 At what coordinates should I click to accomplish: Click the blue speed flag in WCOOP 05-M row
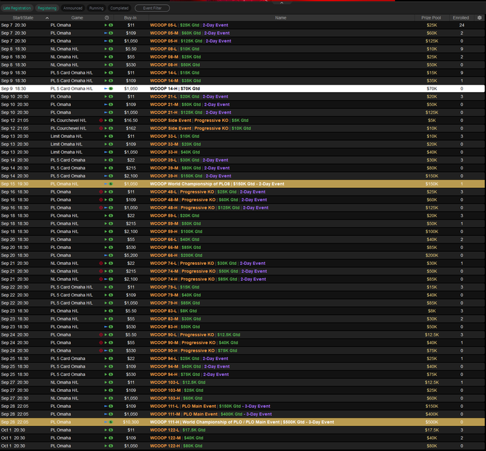point(106,33)
